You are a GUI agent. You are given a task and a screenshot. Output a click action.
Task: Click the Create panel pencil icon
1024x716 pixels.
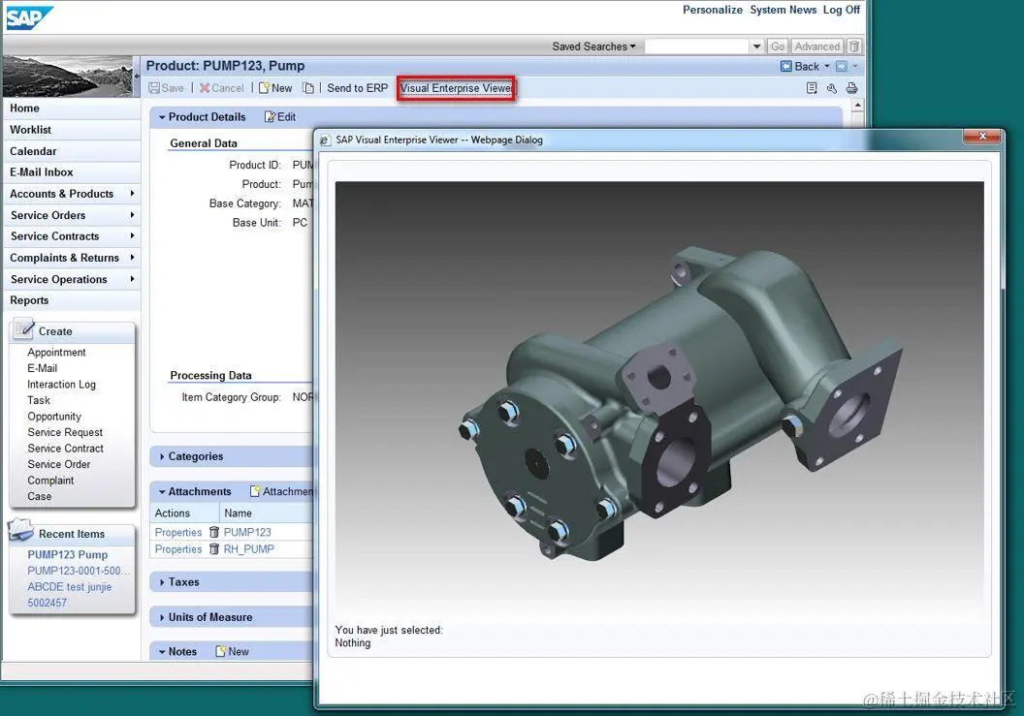click(23, 328)
